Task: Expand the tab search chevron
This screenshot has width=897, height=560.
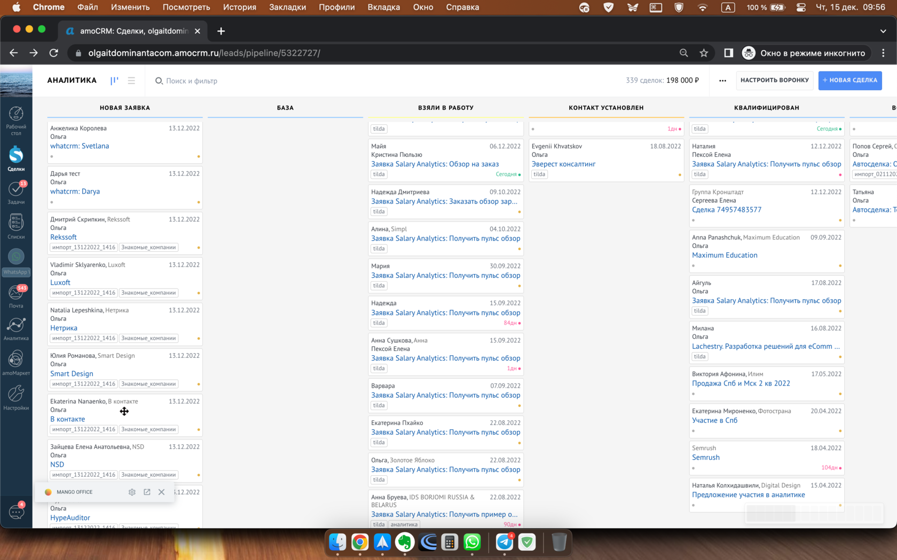Action: coord(883,31)
